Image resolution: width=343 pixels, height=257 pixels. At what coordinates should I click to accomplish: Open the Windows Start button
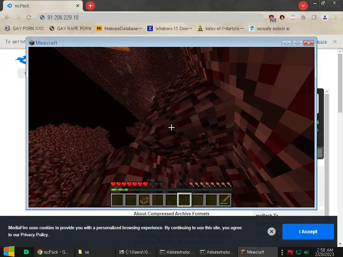[x=9, y=252]
